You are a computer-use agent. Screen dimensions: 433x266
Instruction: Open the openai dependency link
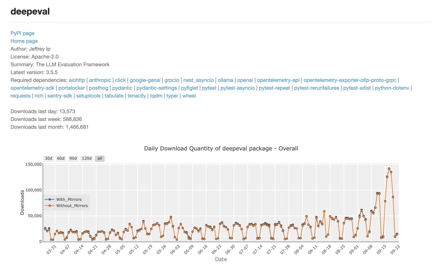coord(245,80)
